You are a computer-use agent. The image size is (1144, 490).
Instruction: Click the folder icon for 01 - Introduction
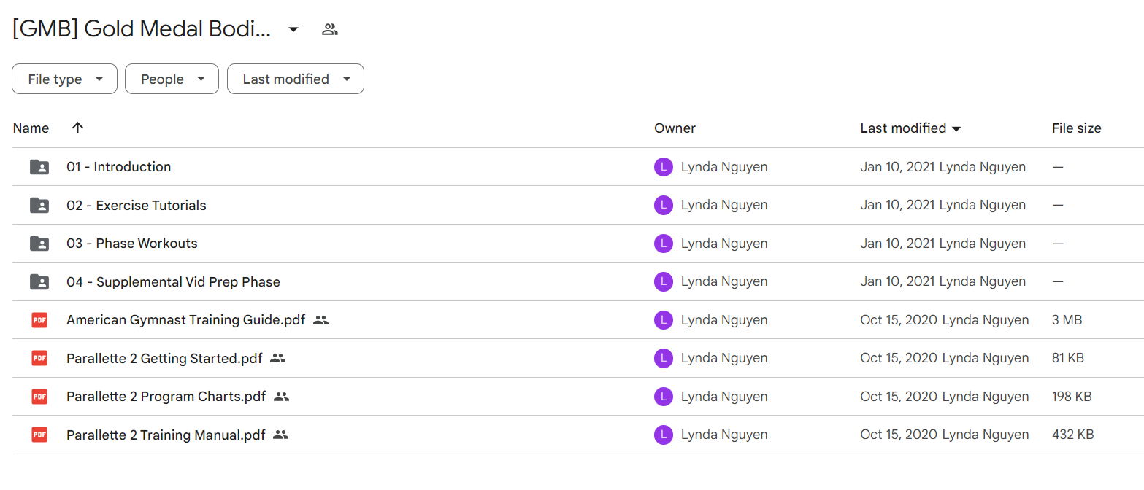coord(39,167)
